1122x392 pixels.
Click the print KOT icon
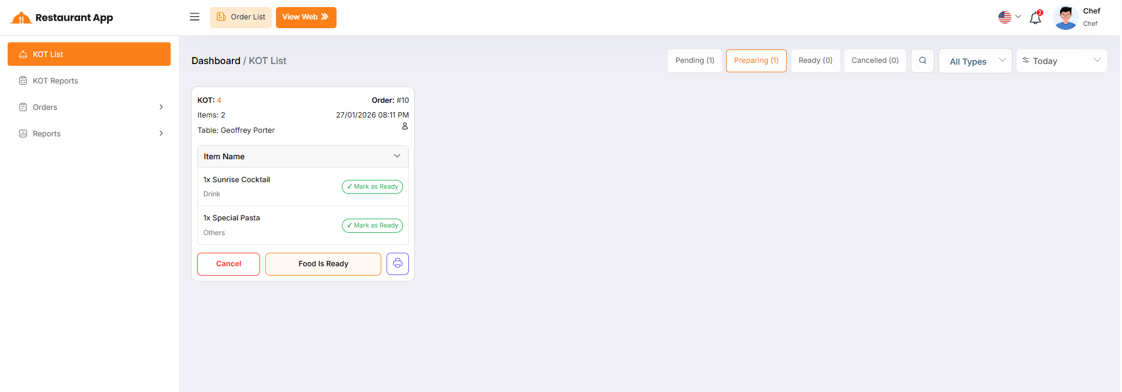pyautogui.click(x=398, y=263)
